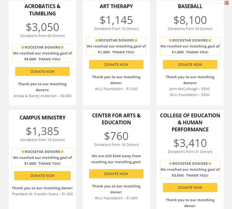Open the Howdy, Samantha Wilson account menu
Screen dimensions: 232x209
click(207, 3)
